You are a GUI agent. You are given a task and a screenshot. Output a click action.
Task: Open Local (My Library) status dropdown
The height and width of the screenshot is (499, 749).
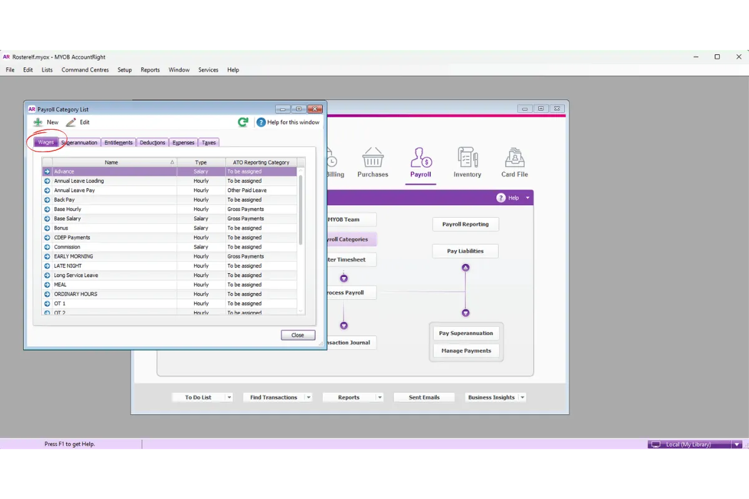737,445
